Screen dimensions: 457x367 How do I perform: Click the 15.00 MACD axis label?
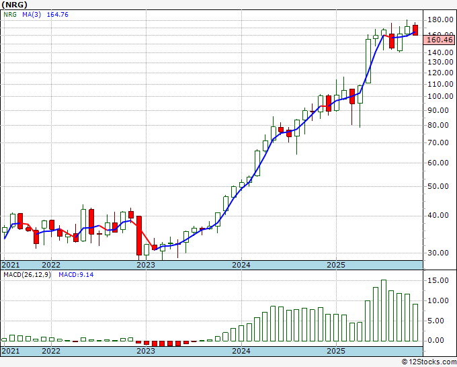click(439, 281)
